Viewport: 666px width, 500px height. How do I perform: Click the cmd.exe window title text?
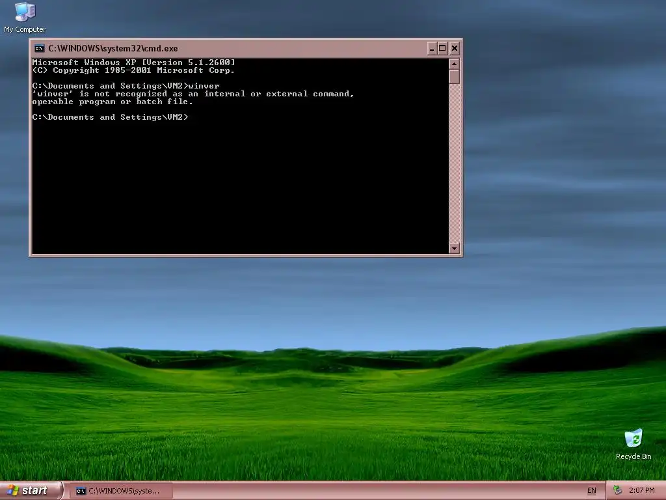pyautogui.click(x=113, y=48)
